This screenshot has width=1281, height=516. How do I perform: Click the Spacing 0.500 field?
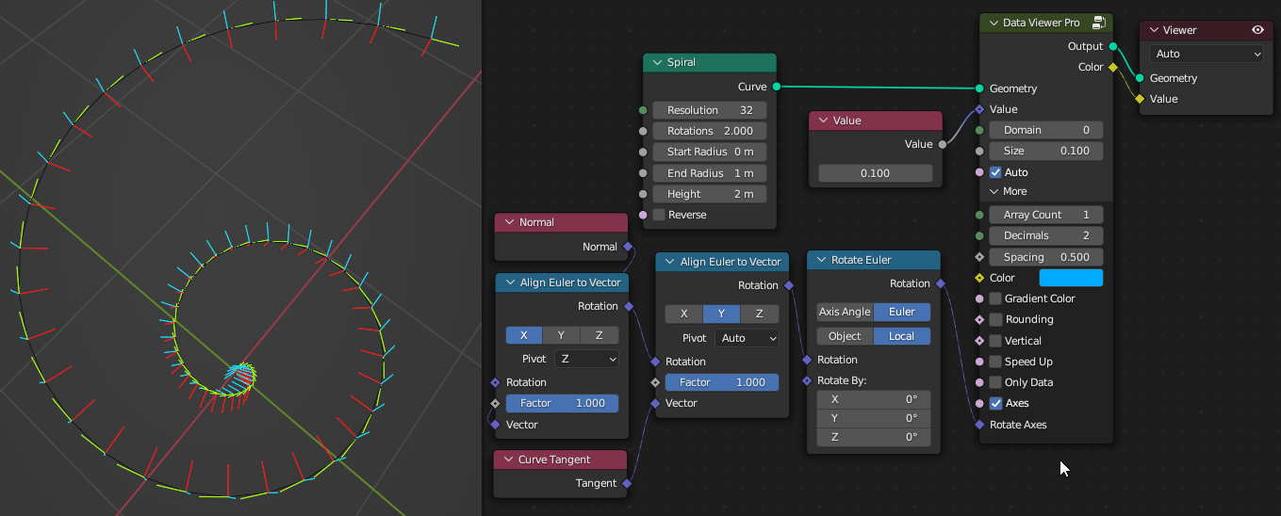coord(1046,257)
